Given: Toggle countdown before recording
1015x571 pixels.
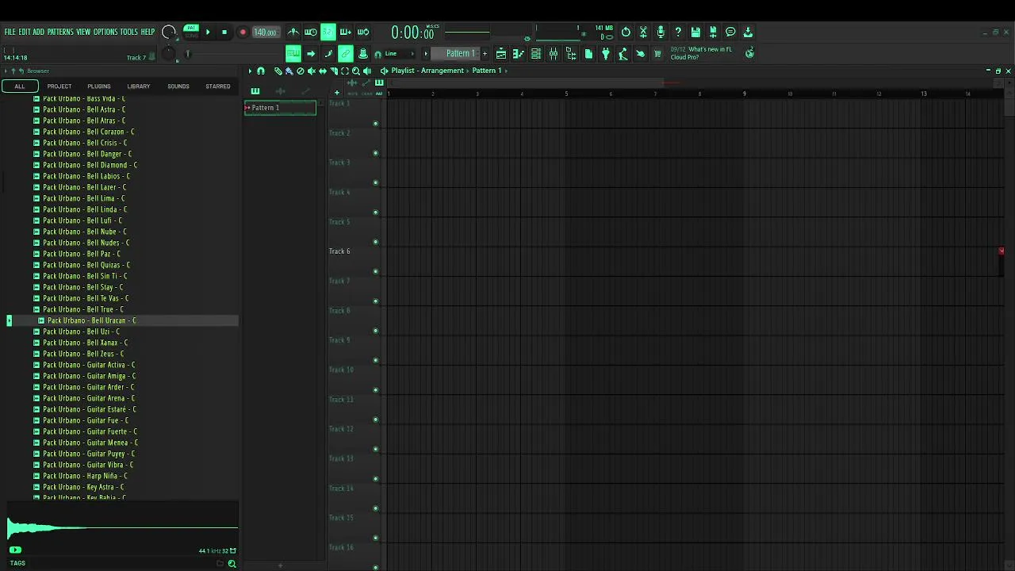Looking at the screenshot, I should 328,32.
